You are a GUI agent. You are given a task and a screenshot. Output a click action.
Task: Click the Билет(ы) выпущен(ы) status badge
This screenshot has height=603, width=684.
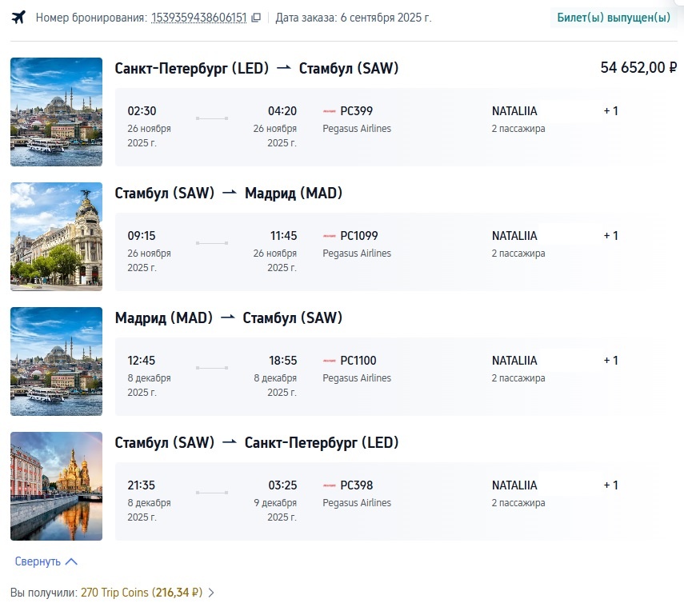tap(614, 18)
